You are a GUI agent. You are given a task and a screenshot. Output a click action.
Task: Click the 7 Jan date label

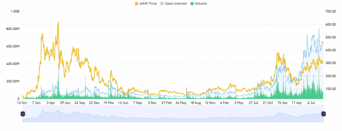pyautogui.click(x=36, y=103)
